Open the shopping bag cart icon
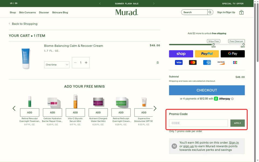259x162 pixels. coord(241,12)
